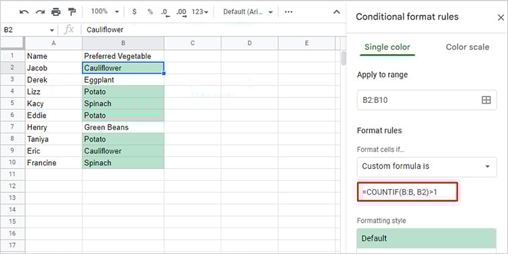Open the three-dot More toolbar options
The height and width of the screenshot is (254, 508).
coord(289,12)
